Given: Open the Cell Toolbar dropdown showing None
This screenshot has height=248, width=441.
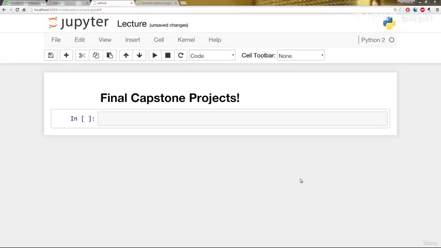Looking at the screenshot, I should click(301, 55).
